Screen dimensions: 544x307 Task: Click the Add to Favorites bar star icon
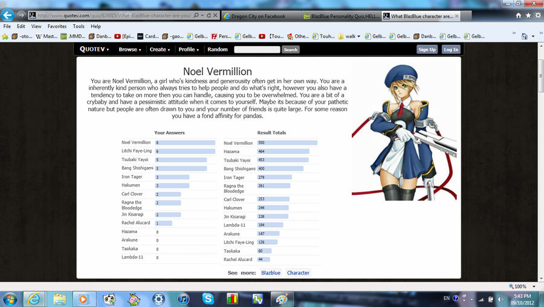click(x=5, y=36)
